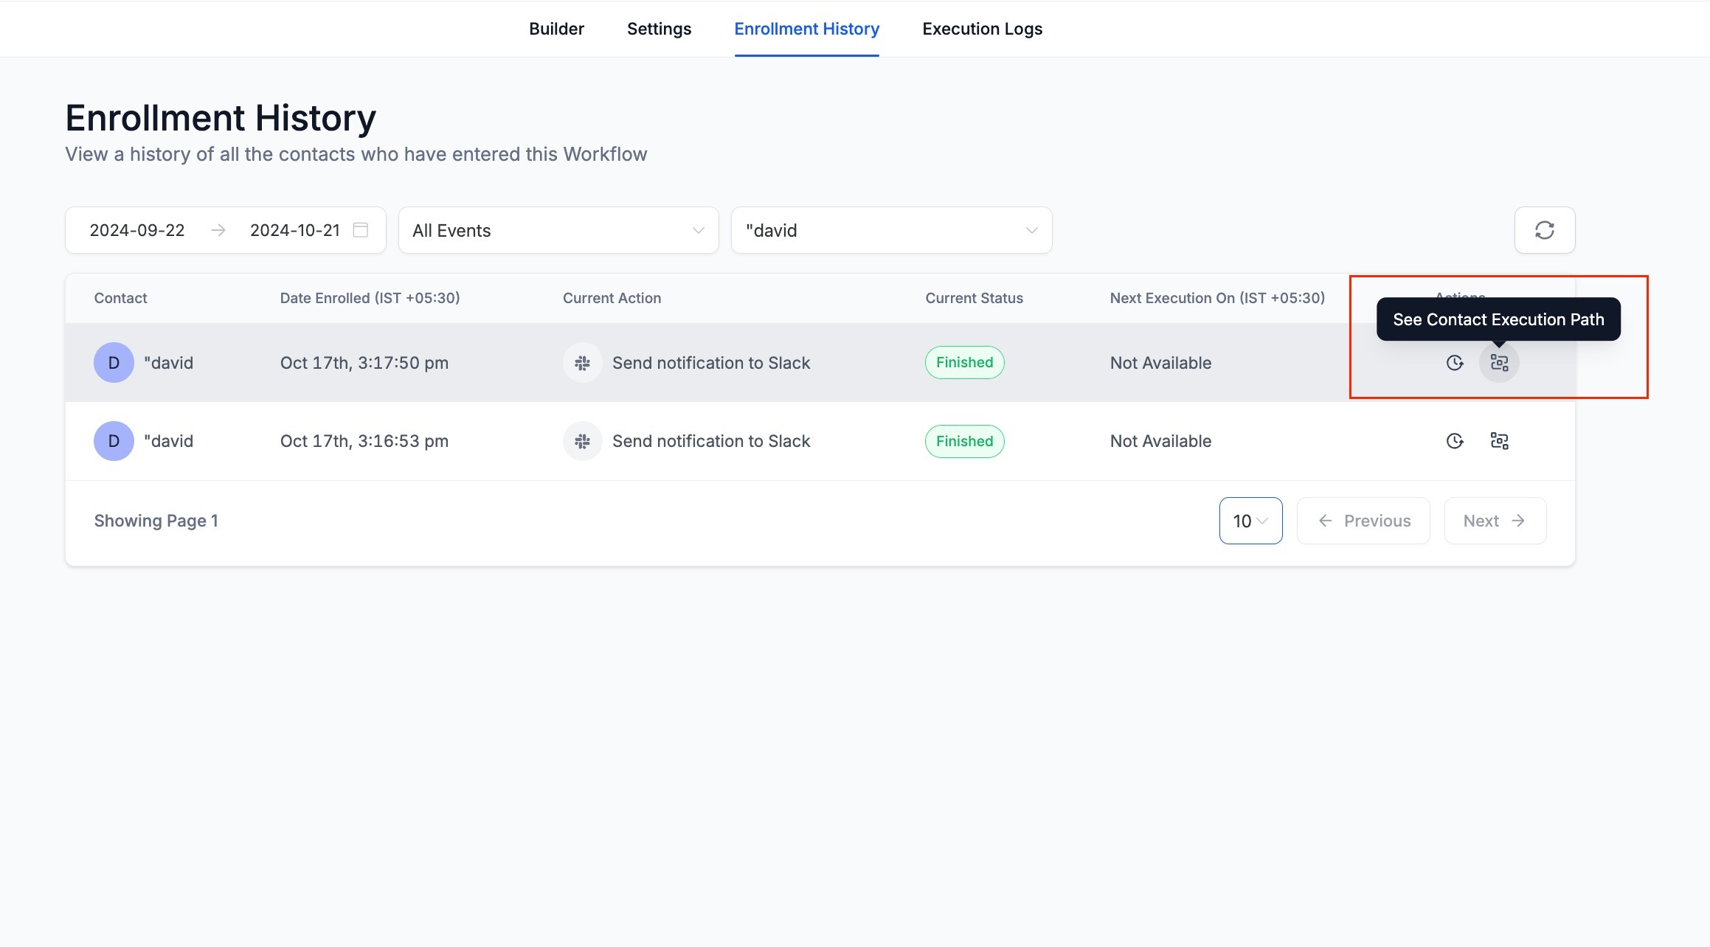Open the "david contact filter dropdown
This screenshot has width=1710, height=947.
coord(890,230)
